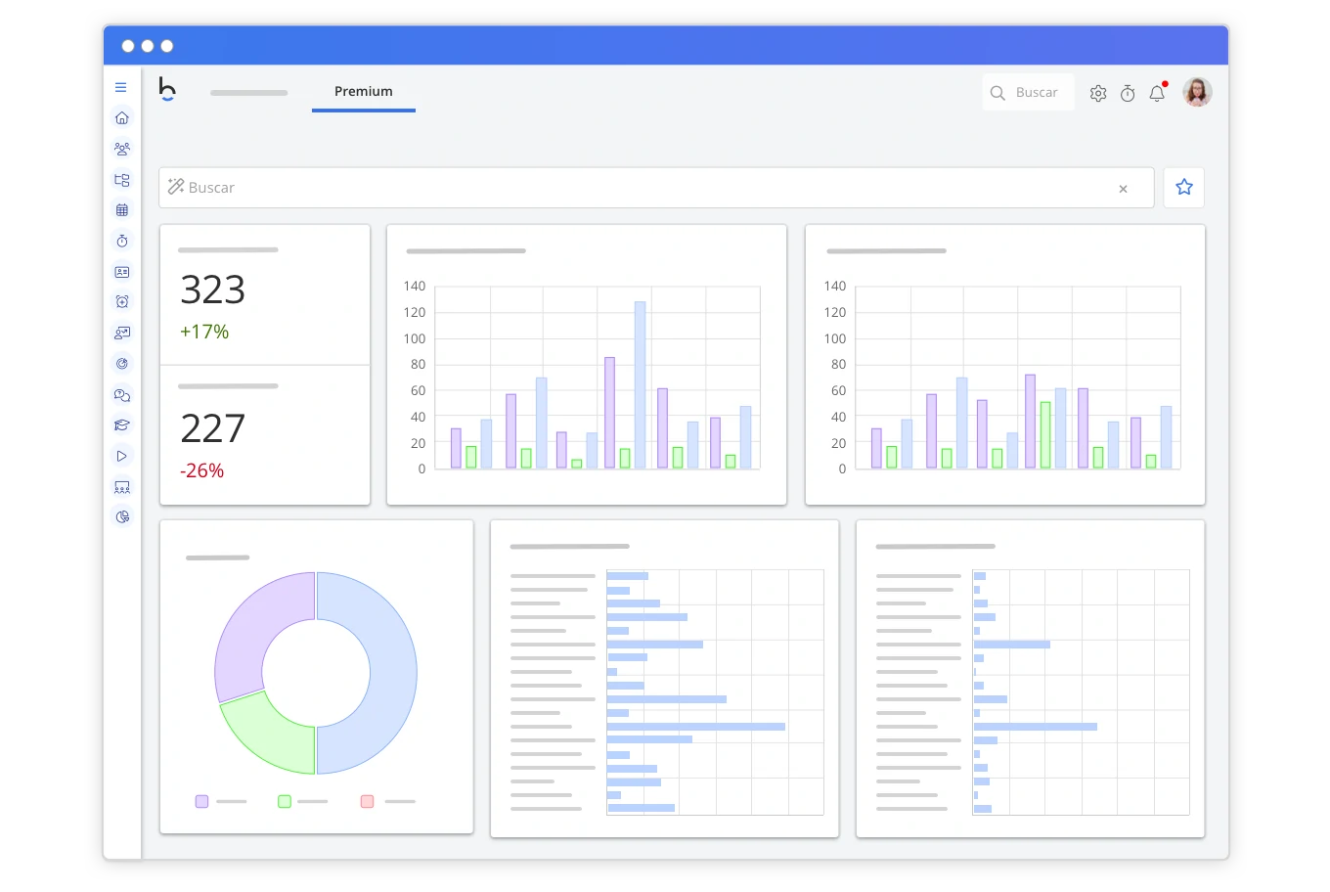This screenshot has width=1330, height=892.
Task: Open the pie chart reports icon in sidebar
Action: (122, 517)
